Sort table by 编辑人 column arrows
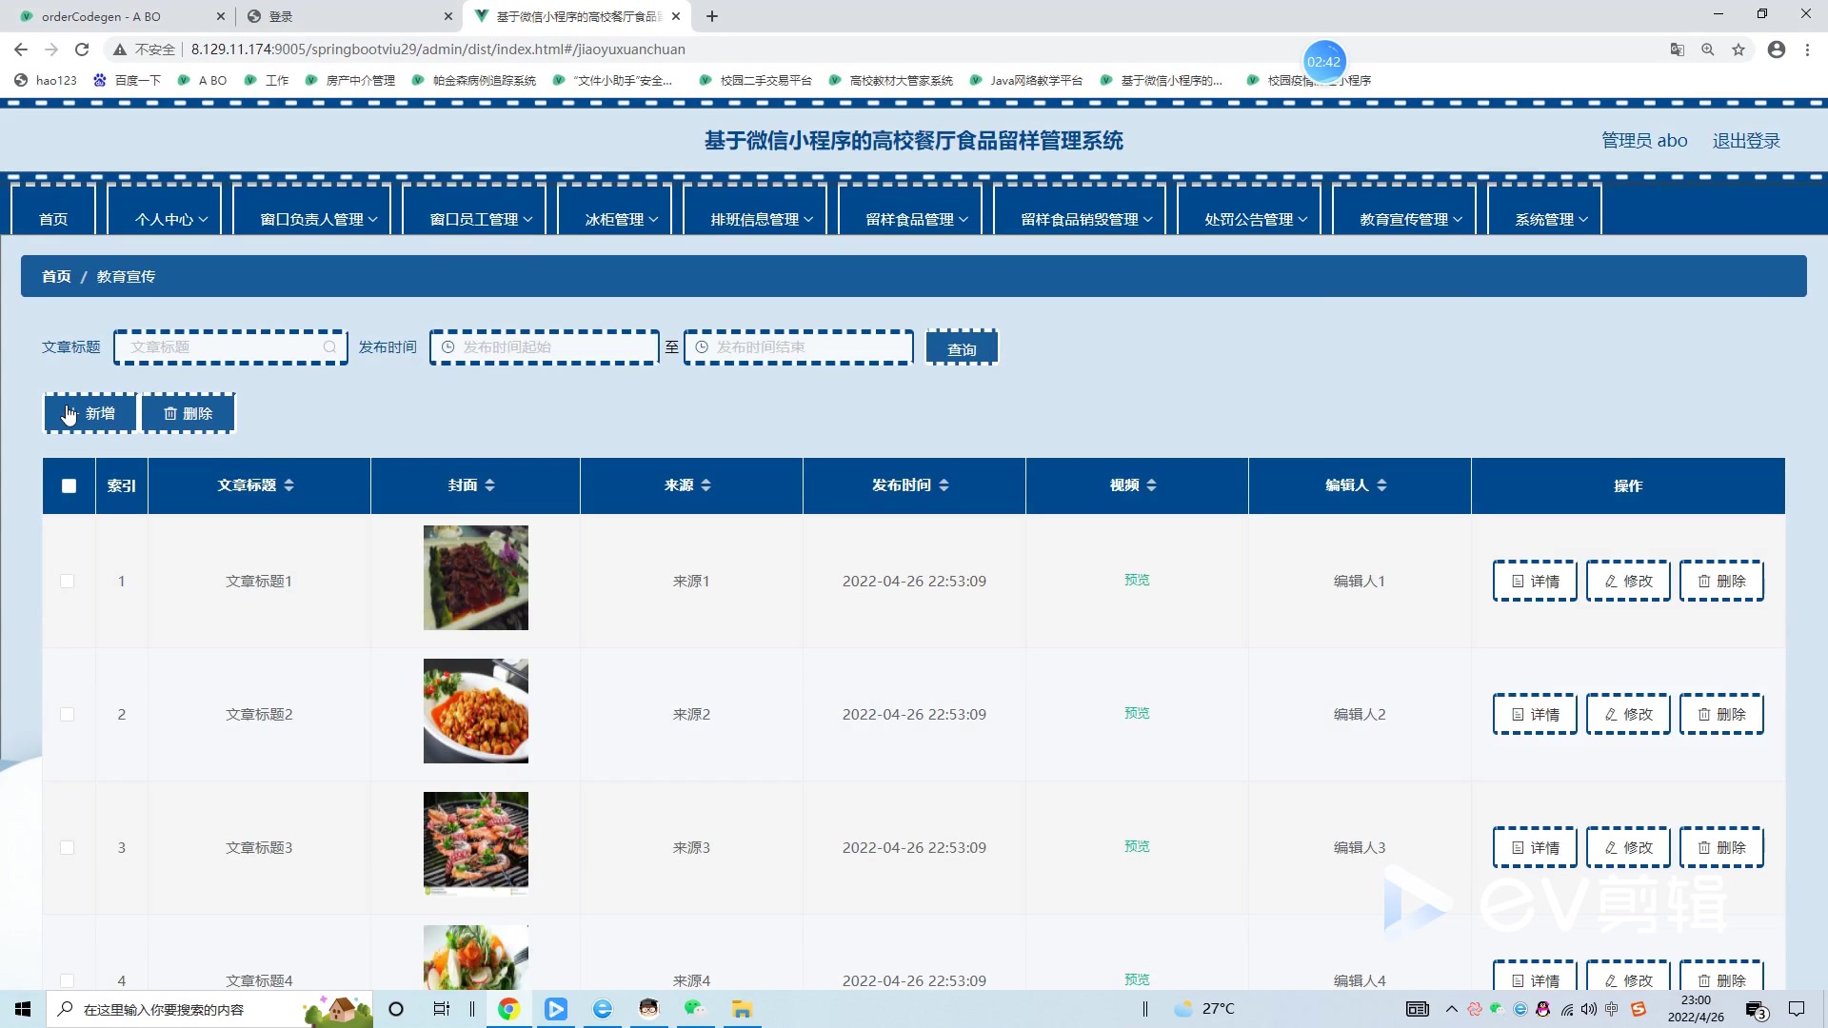 1381,485
